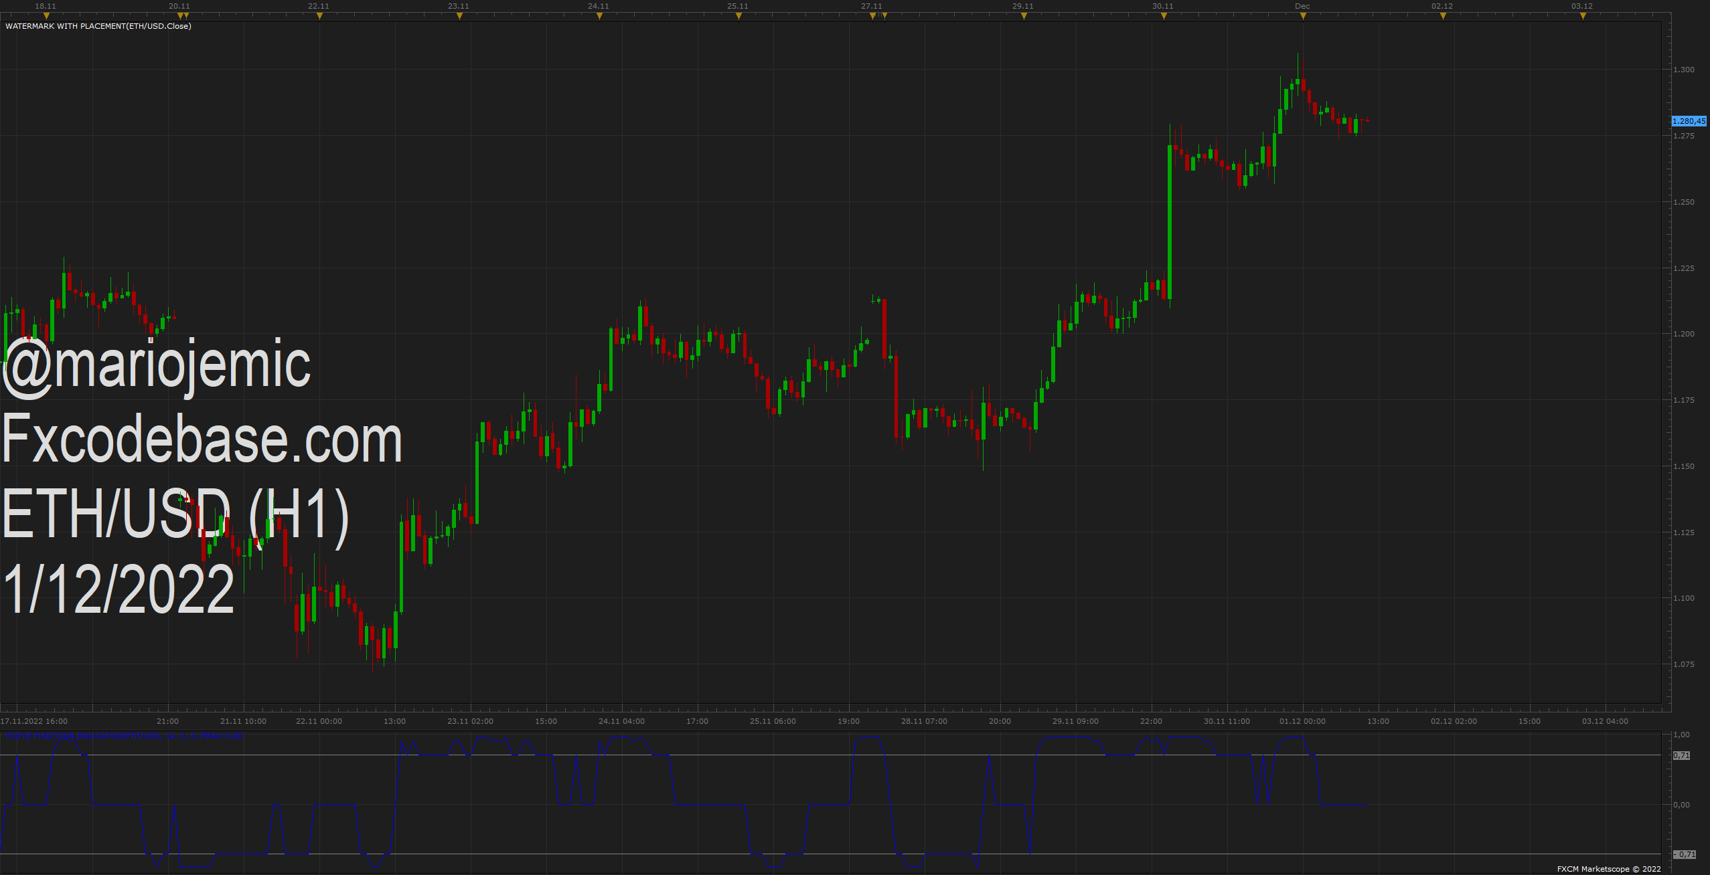Click the 23.11 02:00 time label
1710x875 pixels.
pos(470,721)
